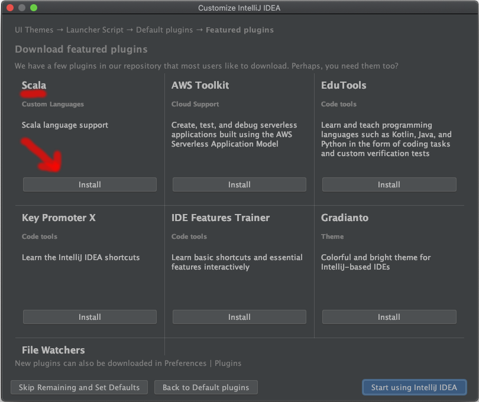Close the Customize IntelliJ IDEA window

point(10,8)
